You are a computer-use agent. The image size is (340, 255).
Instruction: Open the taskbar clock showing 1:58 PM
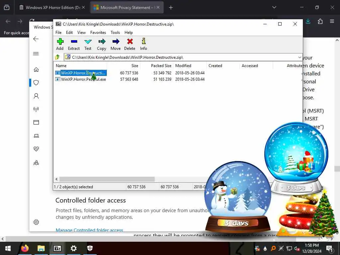312,248
